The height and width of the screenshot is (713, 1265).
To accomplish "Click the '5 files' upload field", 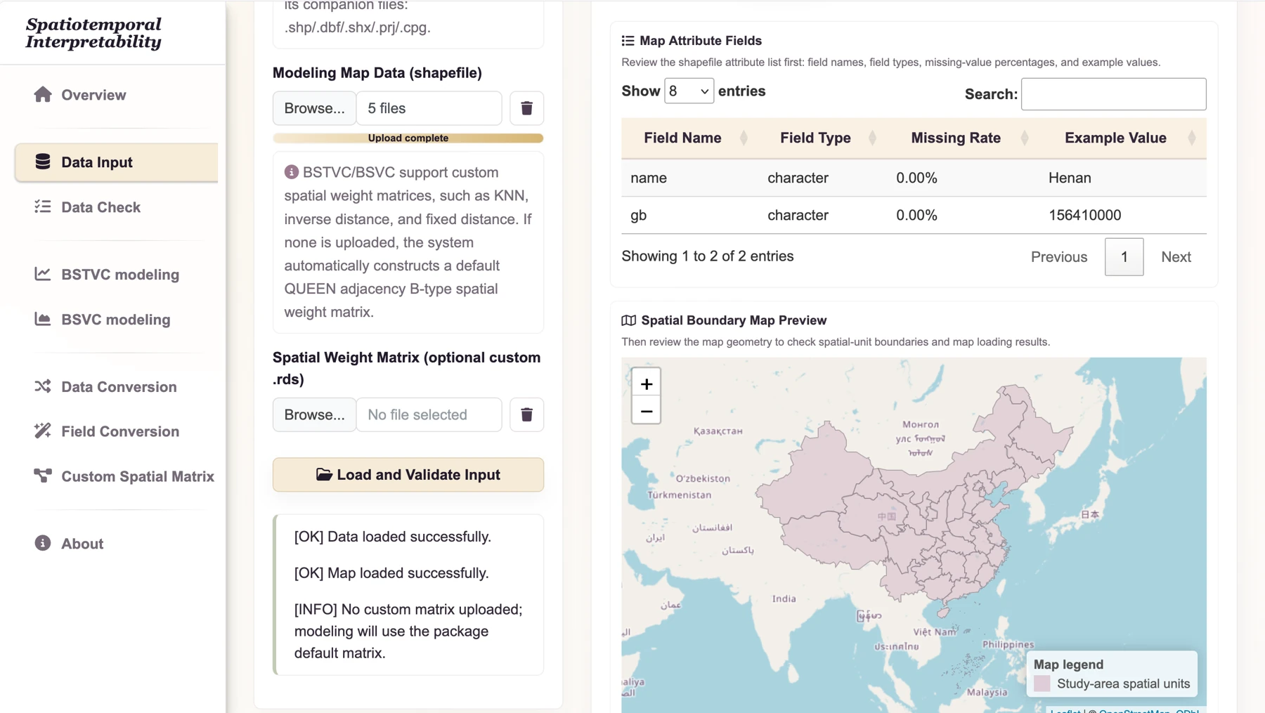I will pyautogui.click(x=429, y=108).
